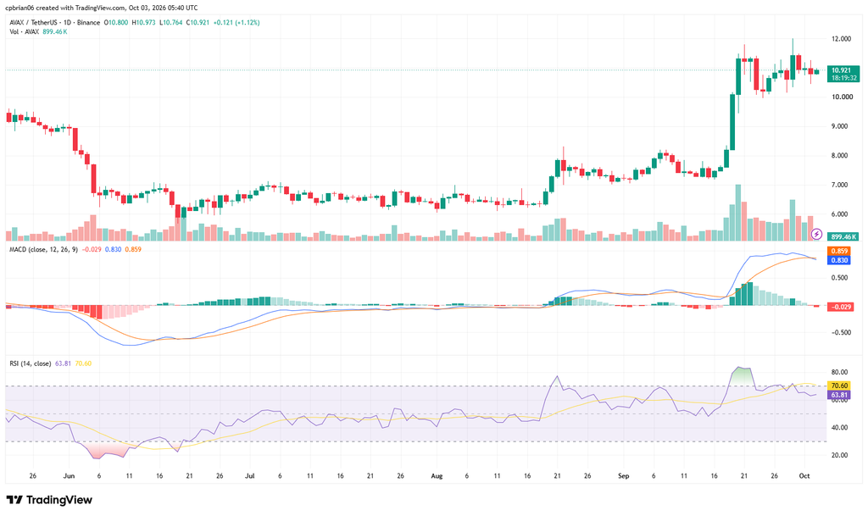The height and width of the screenshot is (516, 868).
Task: Click the 20.00 RSI axis label
Action: click(x=840, y=455)
